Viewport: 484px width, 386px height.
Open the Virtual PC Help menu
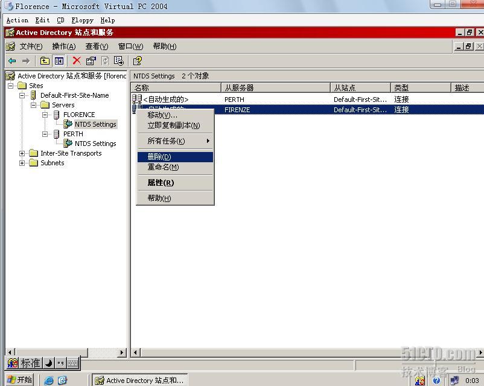point(108,21)
